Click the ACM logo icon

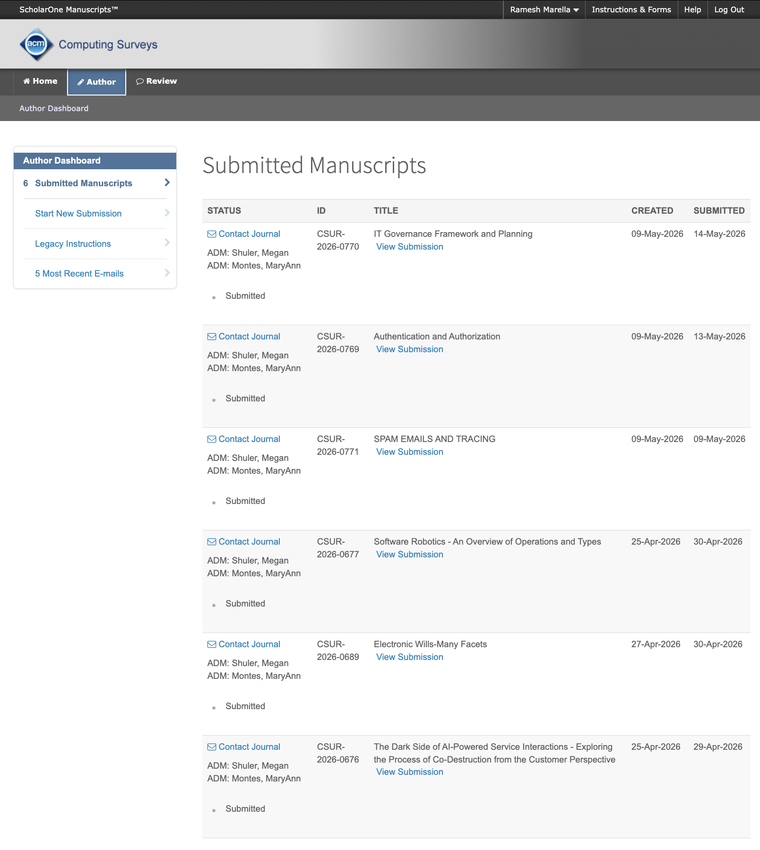pos(36,44)
